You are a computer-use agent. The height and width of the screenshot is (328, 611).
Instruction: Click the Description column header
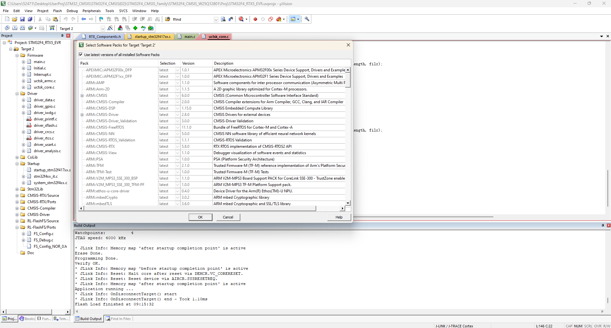point(281,63)
